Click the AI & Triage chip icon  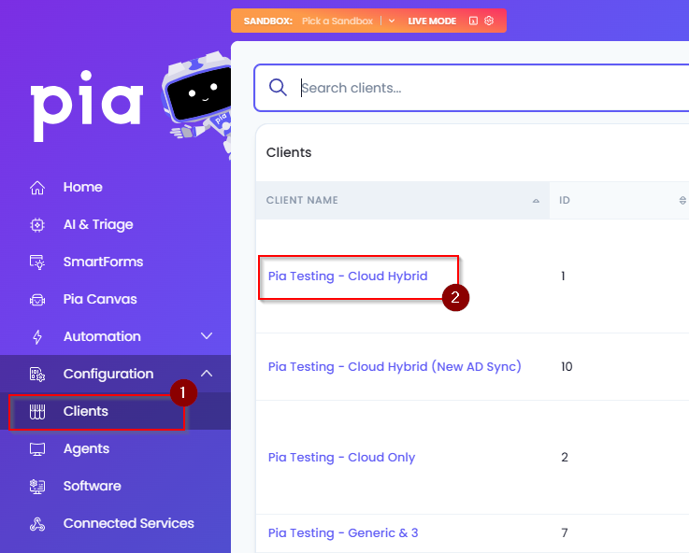click(x=37, y=225)
